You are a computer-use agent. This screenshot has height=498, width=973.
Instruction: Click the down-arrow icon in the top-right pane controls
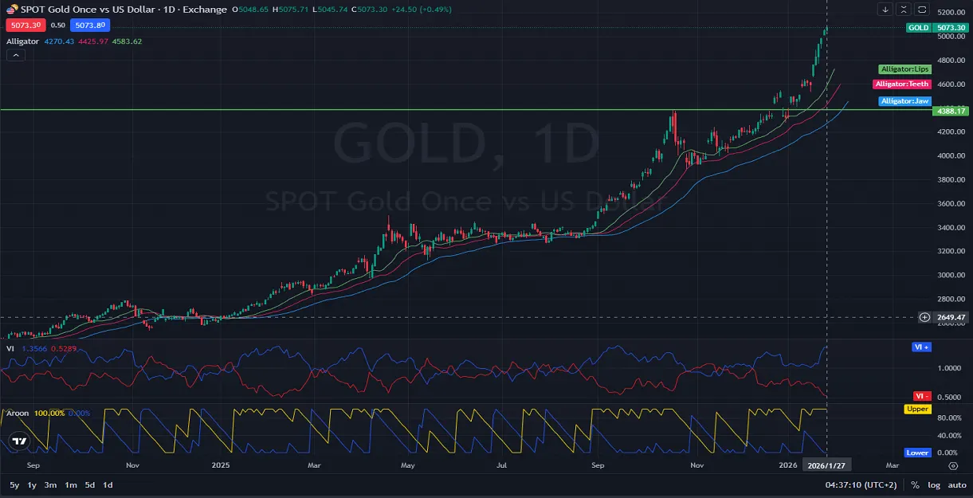(885, 10)
